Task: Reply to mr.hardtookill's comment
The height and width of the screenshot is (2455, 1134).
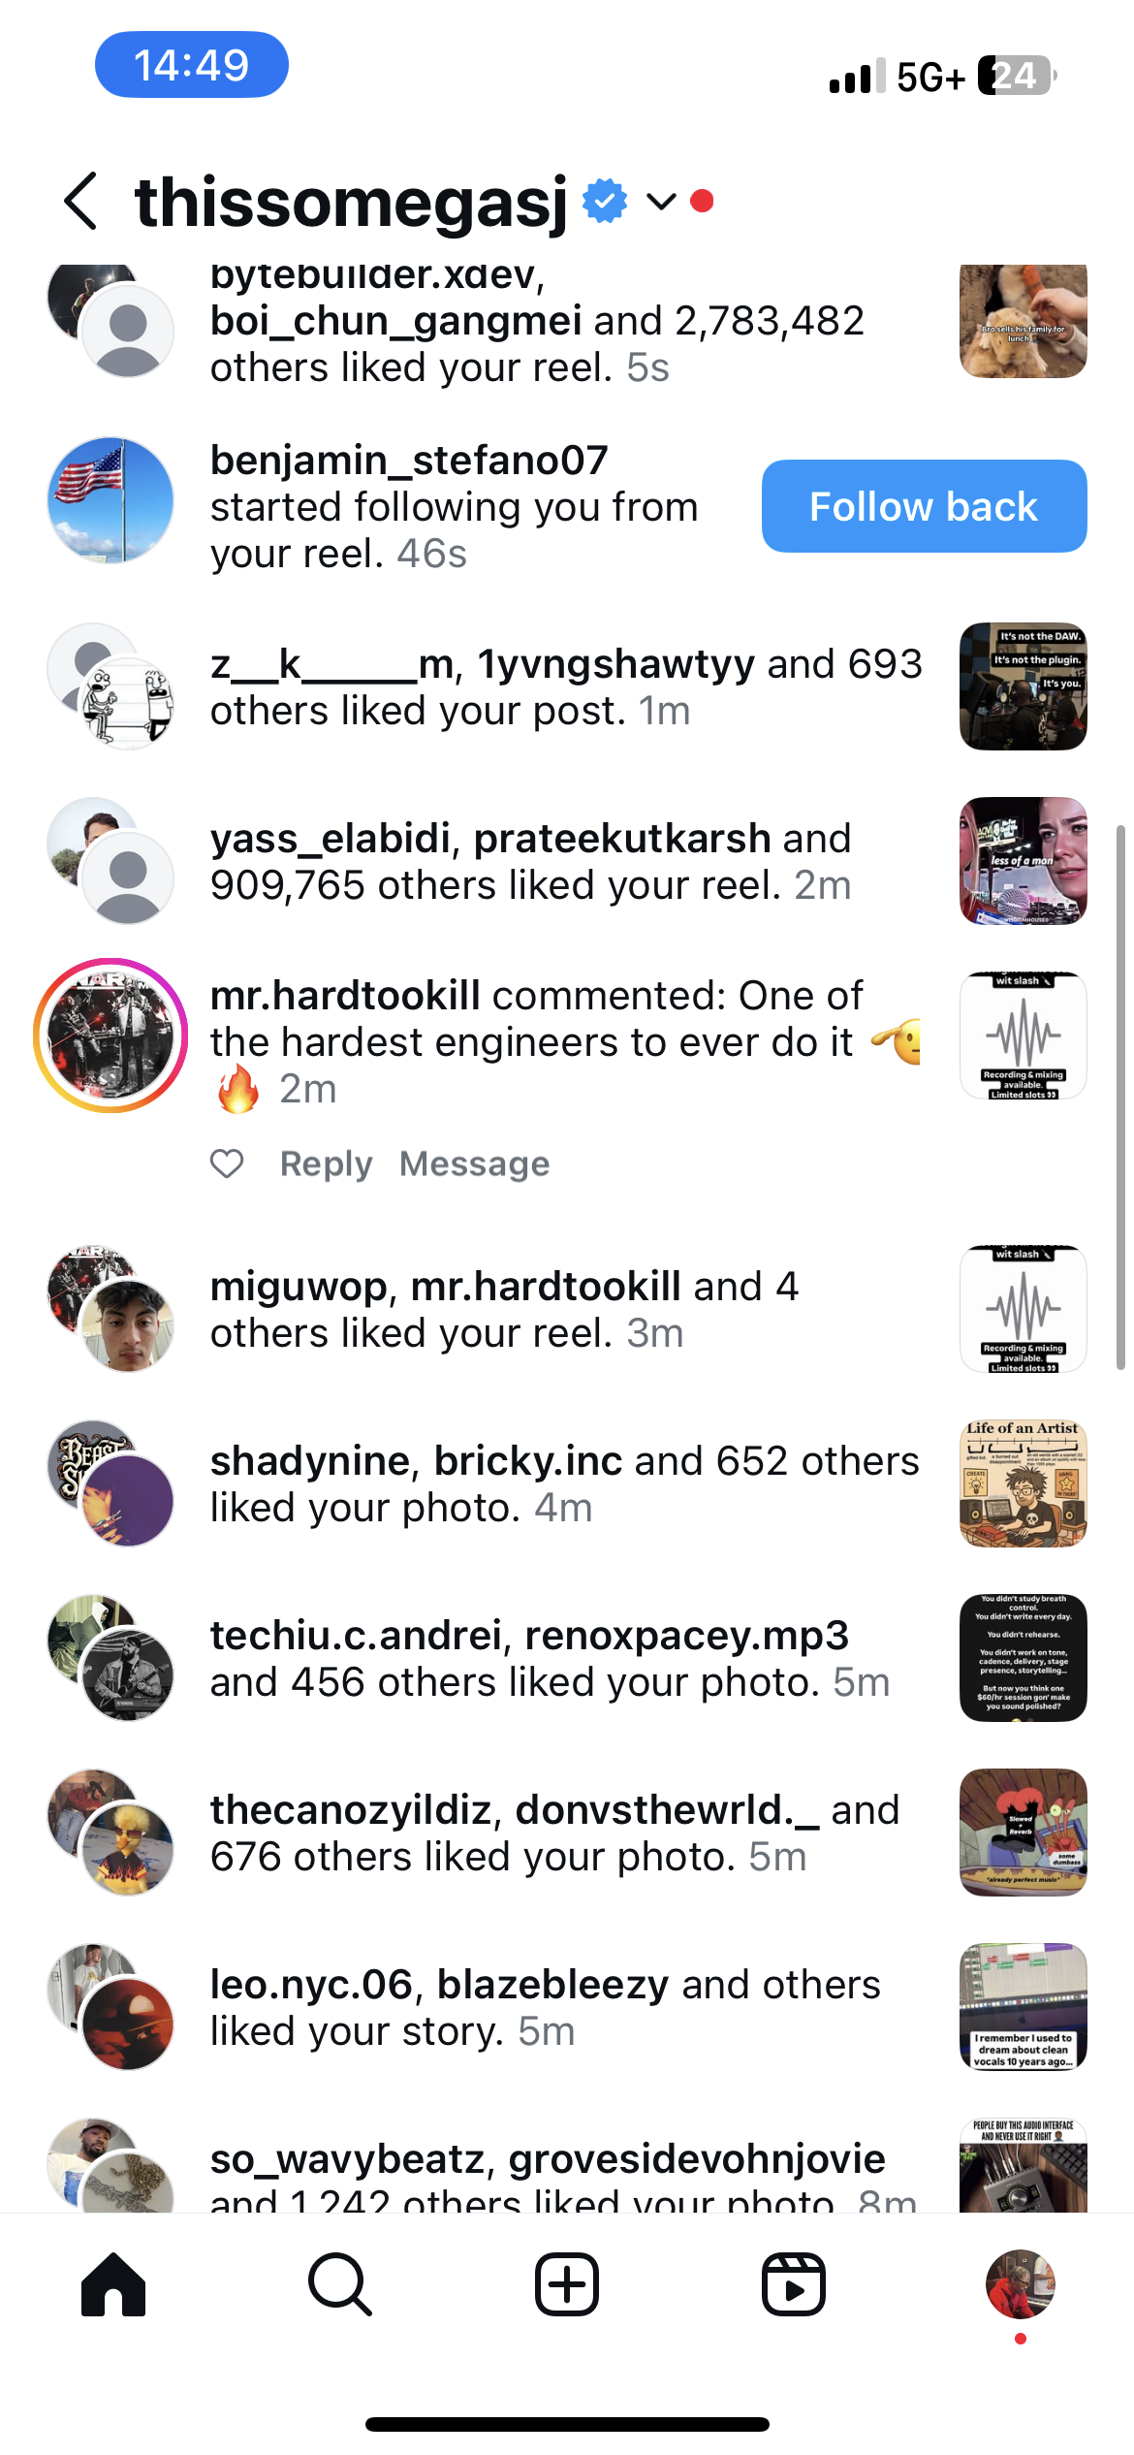Action: click(326, 1164)
